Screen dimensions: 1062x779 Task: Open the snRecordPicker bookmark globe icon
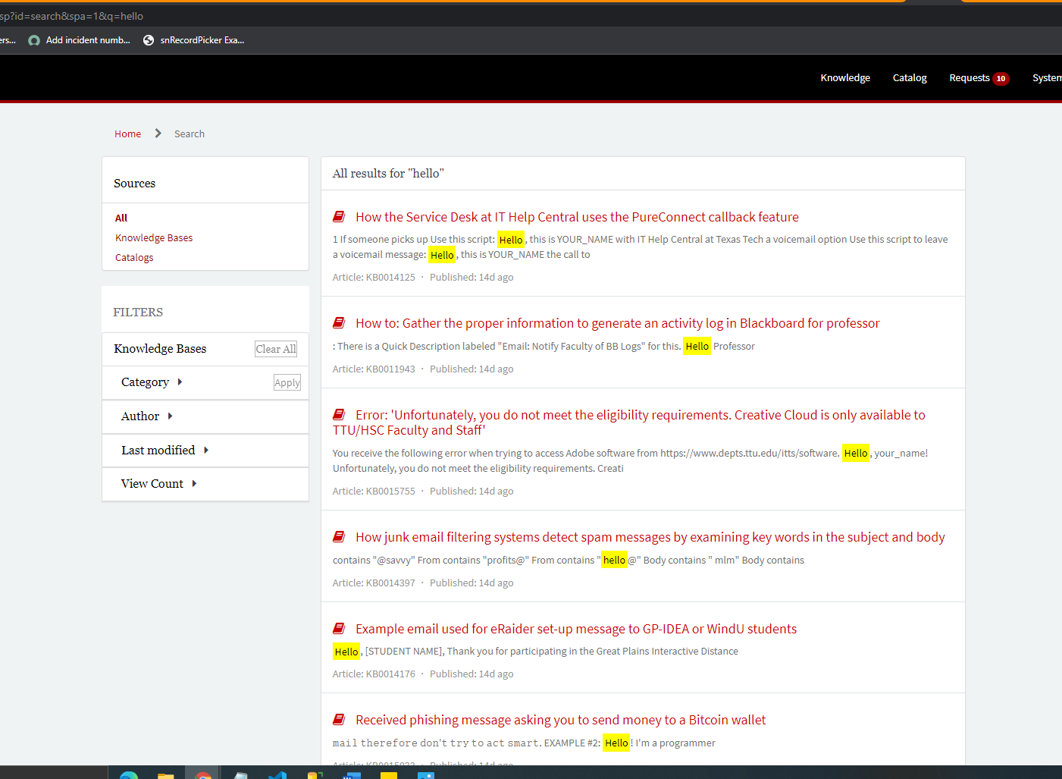[x=149, y=40]
